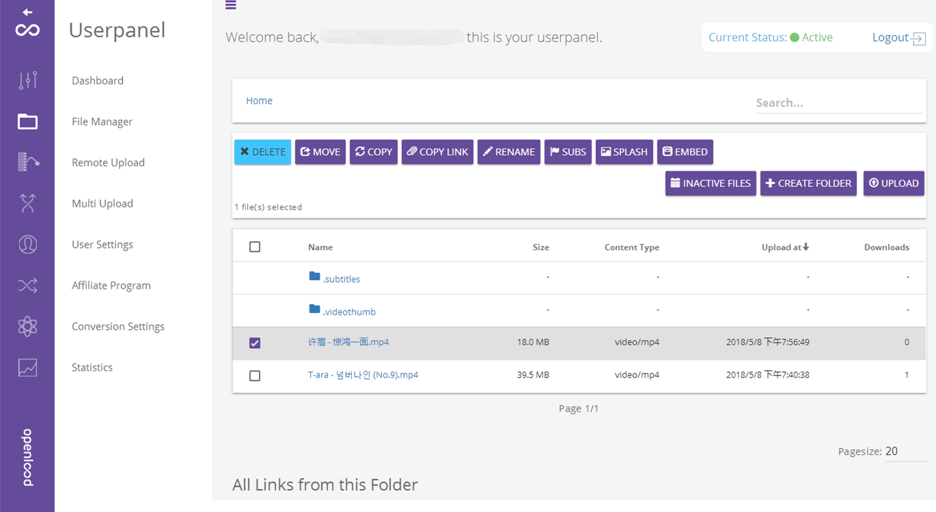Click the COPY LINK button

click(x=437, y=152)
